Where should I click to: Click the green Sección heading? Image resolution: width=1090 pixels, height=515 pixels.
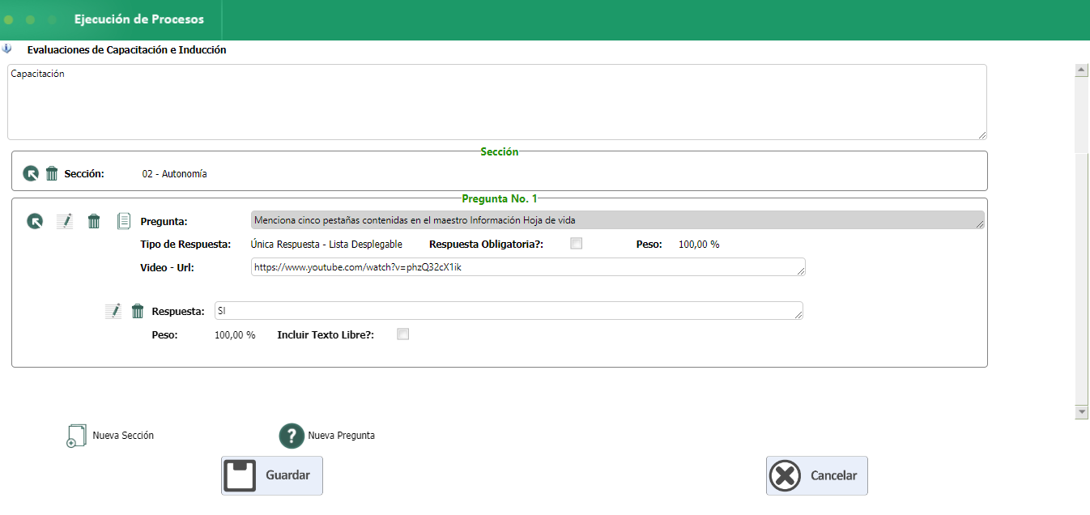tap(500, 151)
